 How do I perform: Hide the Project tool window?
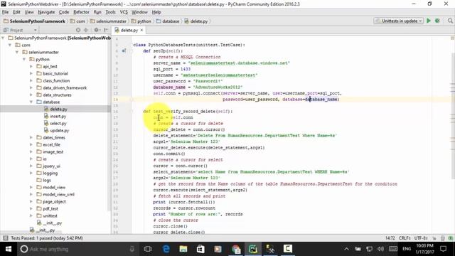(106, 30)
